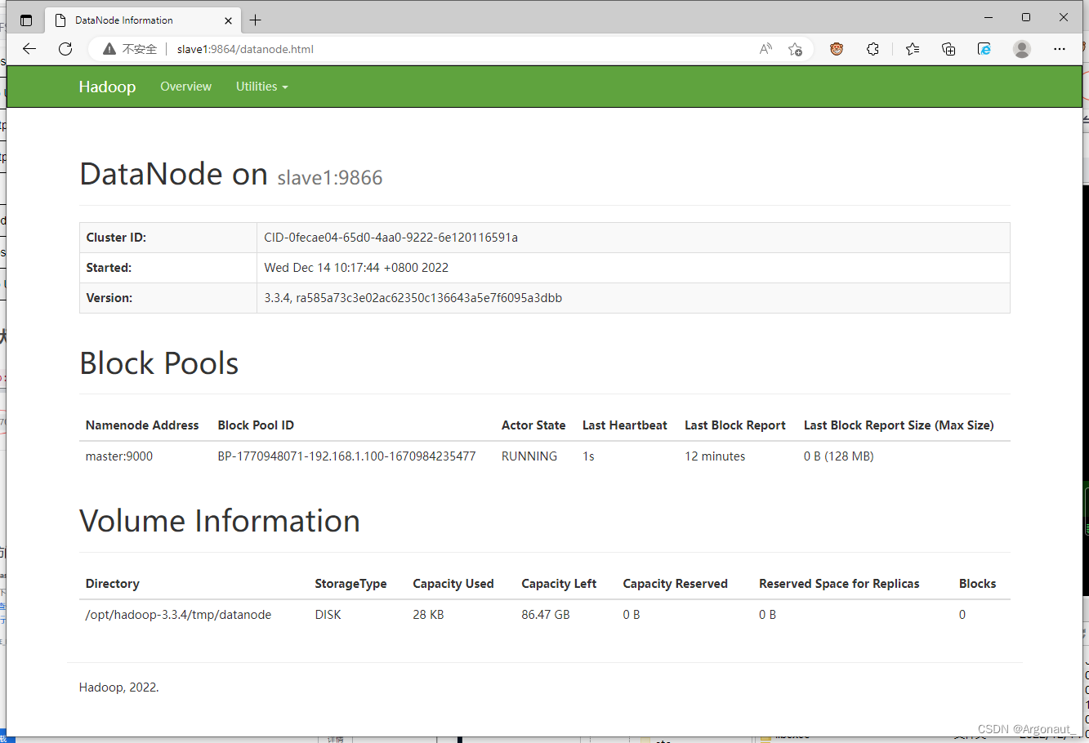Click the Hadoop brand link
This screenshot has height=743, width=1089.
(x=107, y=87)
